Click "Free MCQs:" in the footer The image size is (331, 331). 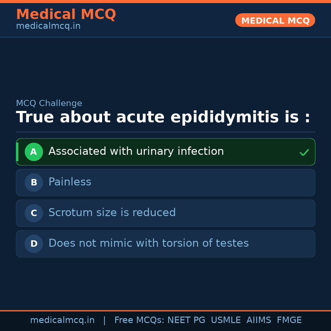tap(139, 320)
